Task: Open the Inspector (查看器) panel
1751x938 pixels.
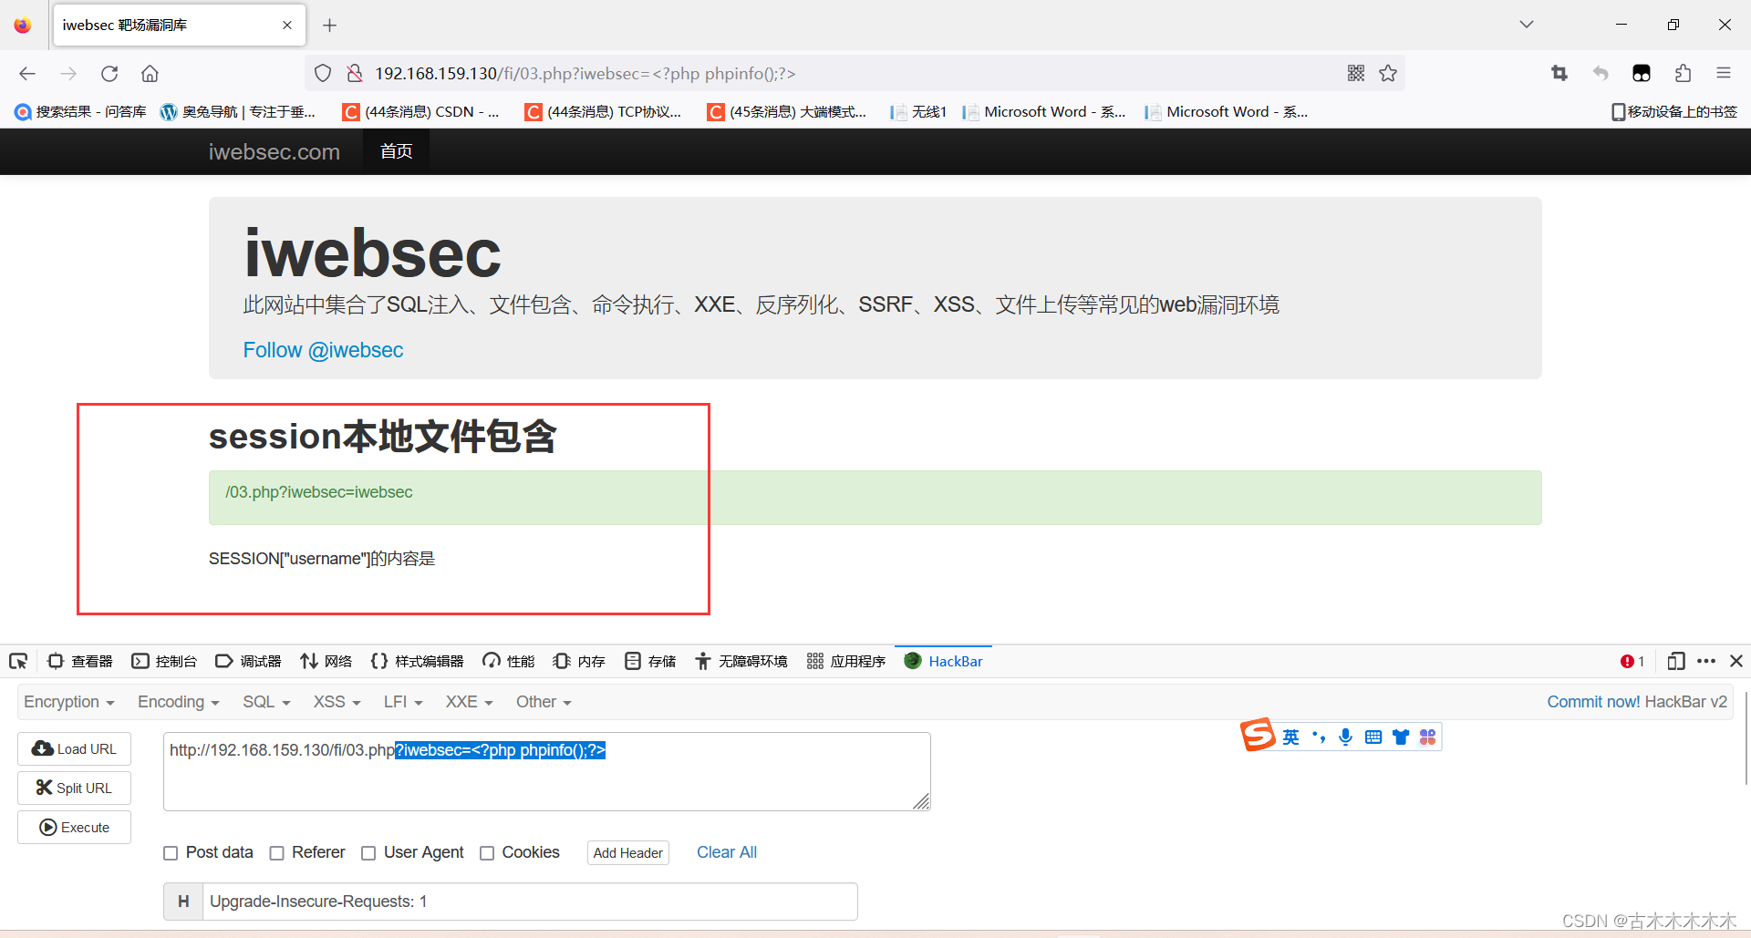Action: coord(80,661)
